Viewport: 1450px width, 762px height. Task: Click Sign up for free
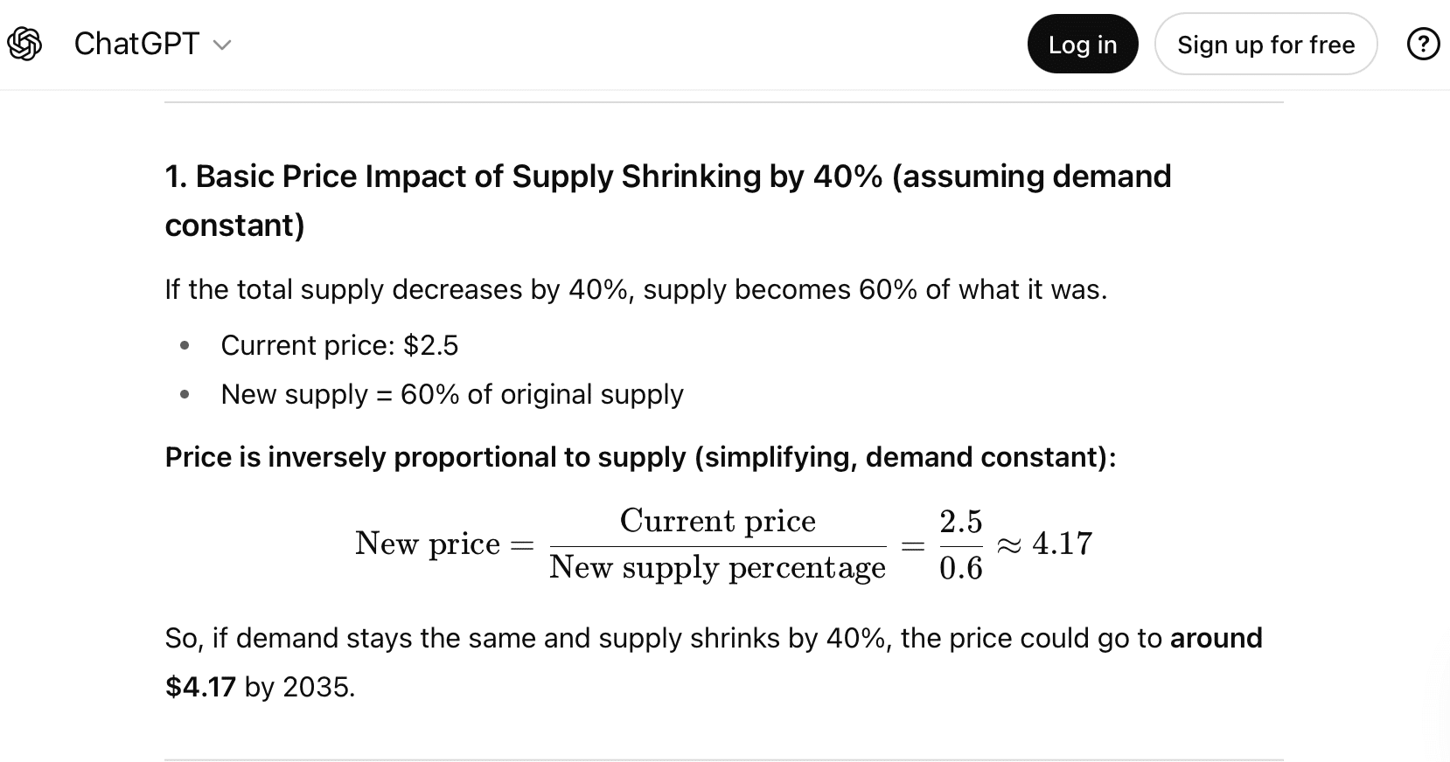pos(1265,45)
